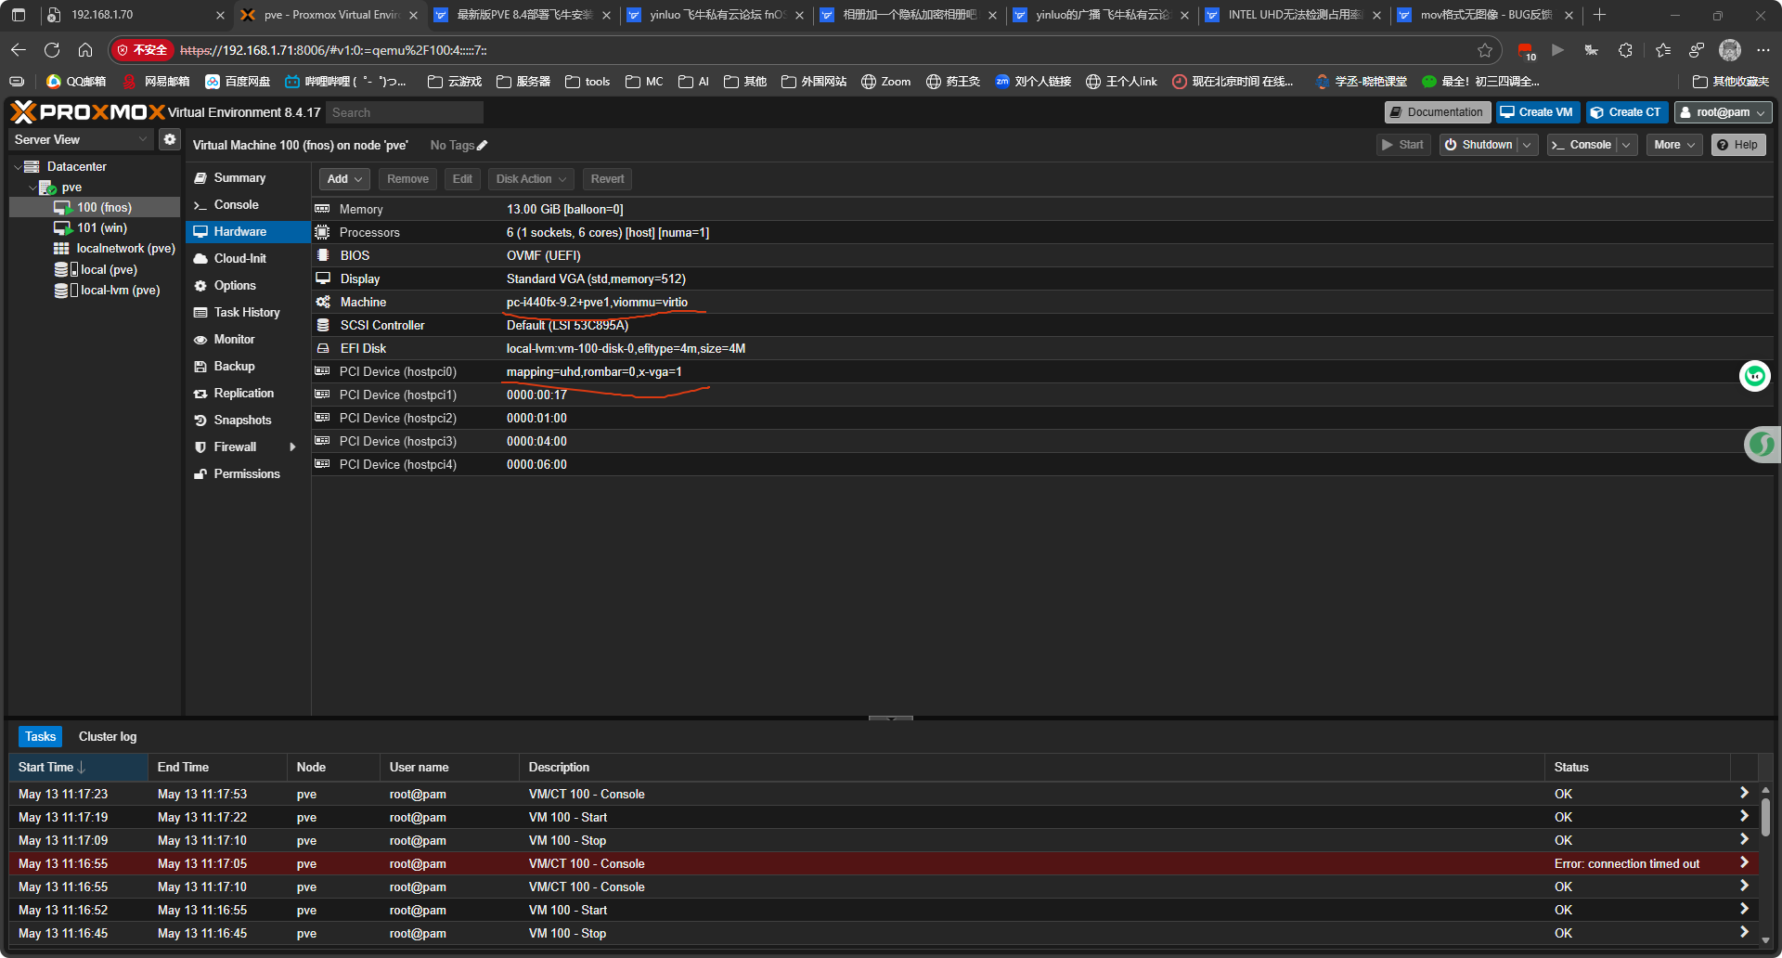This screenshot has width=1782, height=958.
Task: Open the browser home page
Action: (x=85, y=50)
